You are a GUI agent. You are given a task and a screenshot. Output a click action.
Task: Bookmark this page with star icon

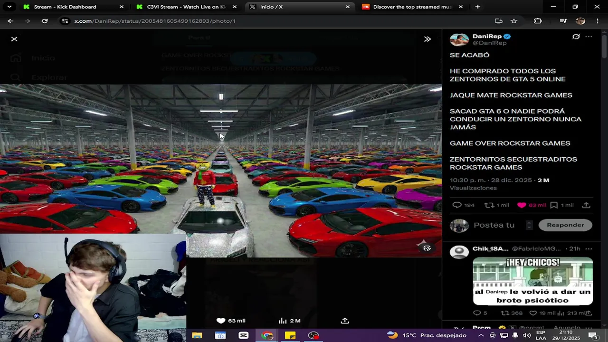(x=514, y=21)
